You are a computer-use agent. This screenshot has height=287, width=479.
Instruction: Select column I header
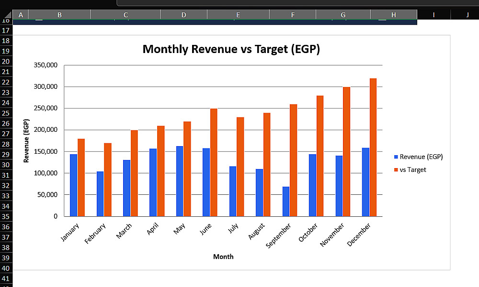point(434,15)
